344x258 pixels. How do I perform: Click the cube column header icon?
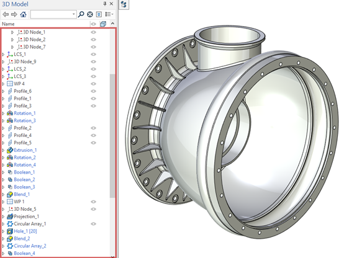(103, 24)
